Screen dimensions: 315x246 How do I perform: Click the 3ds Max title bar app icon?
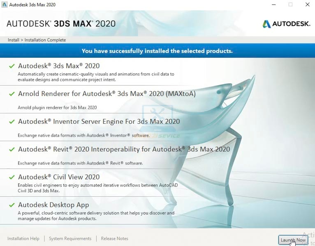[4, 5]
